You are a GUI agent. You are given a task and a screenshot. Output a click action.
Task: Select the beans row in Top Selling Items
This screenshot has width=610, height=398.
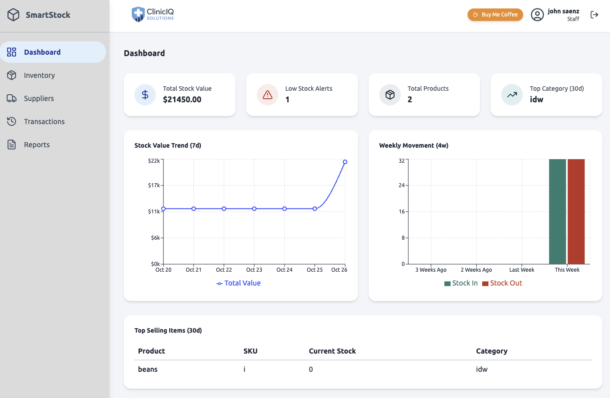tap(148, 369)
